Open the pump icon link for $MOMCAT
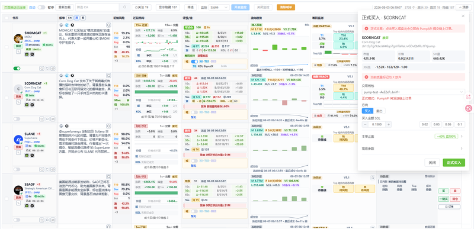474x229 pixels. [27, 54]
